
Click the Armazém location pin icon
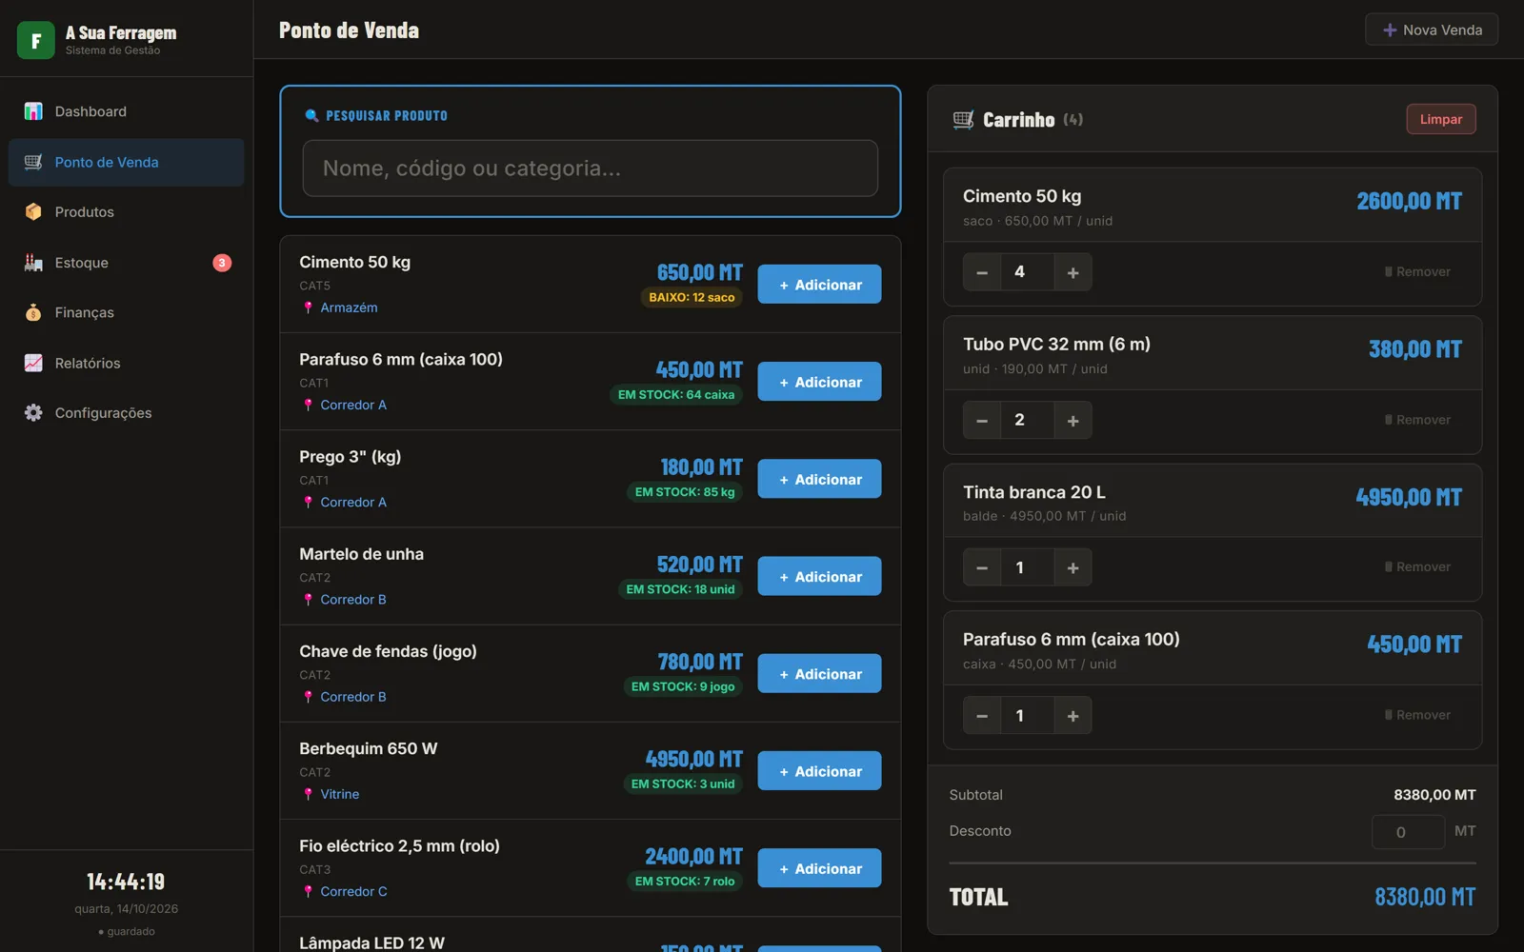tap(308, 307)
